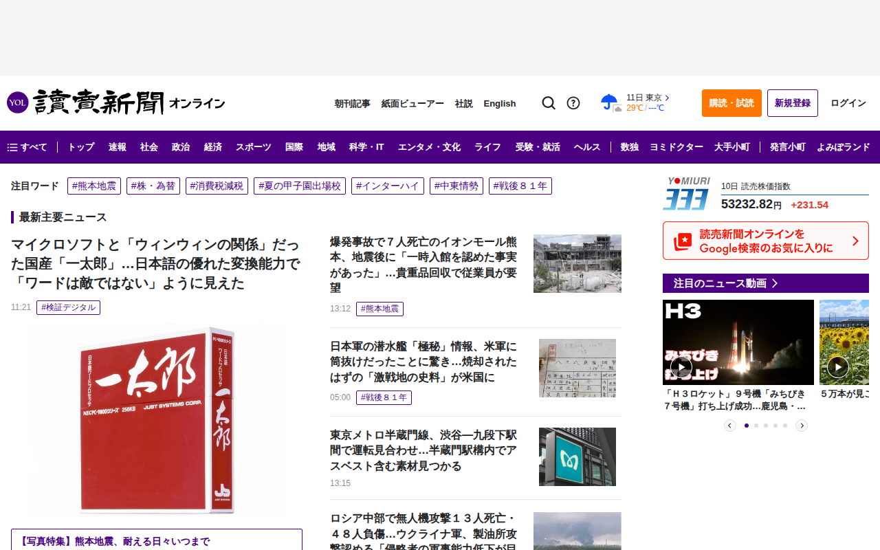Select the #消費税減税 trending tag
The image size is (880, 550).
pos(217,186)
